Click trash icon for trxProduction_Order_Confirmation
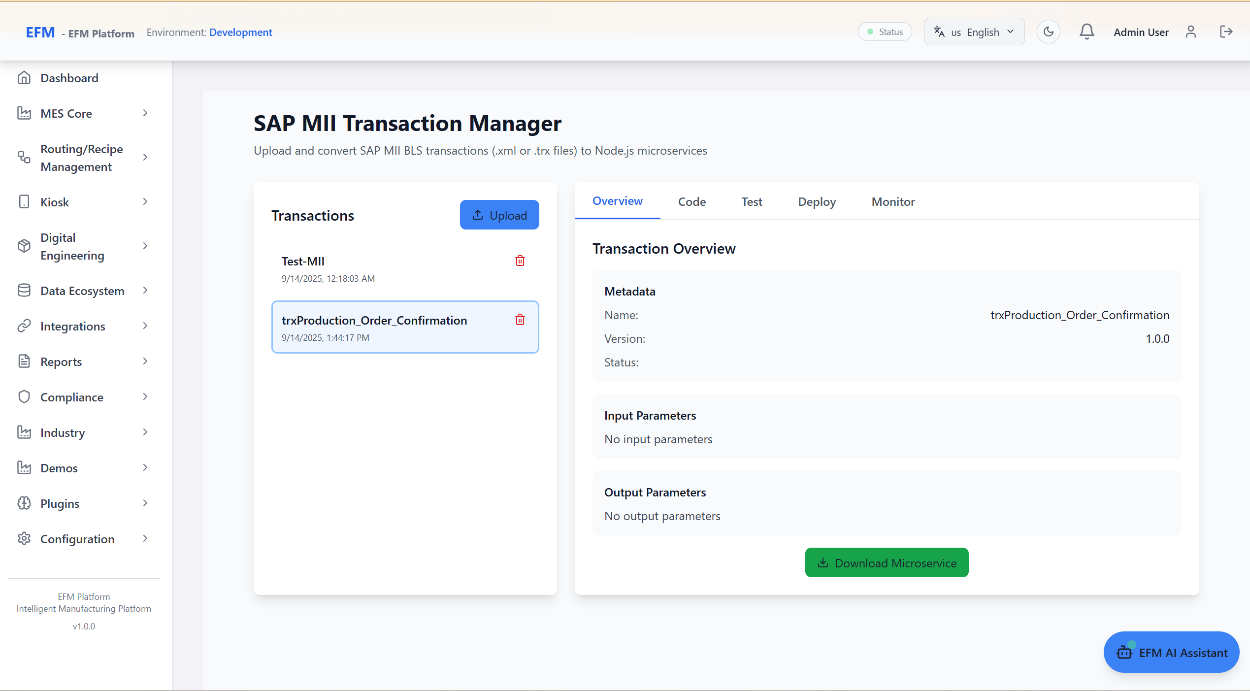 coord(520,320)
